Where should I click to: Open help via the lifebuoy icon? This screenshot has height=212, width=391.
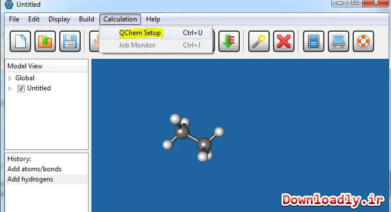click(363, 41)
